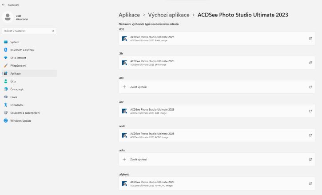Click open-external icon in .aac row
The height and width of the screenshot is (195, 322).
[310, 87]
